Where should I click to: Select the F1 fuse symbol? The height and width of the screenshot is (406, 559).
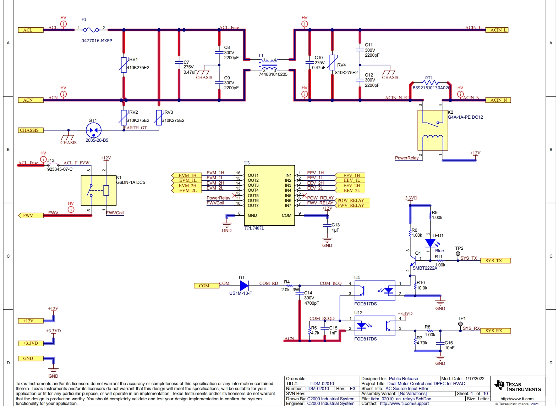(x=91, y=30)
